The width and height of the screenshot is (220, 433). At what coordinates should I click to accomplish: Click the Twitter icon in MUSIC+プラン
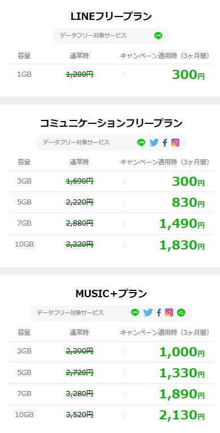point(148,313)
